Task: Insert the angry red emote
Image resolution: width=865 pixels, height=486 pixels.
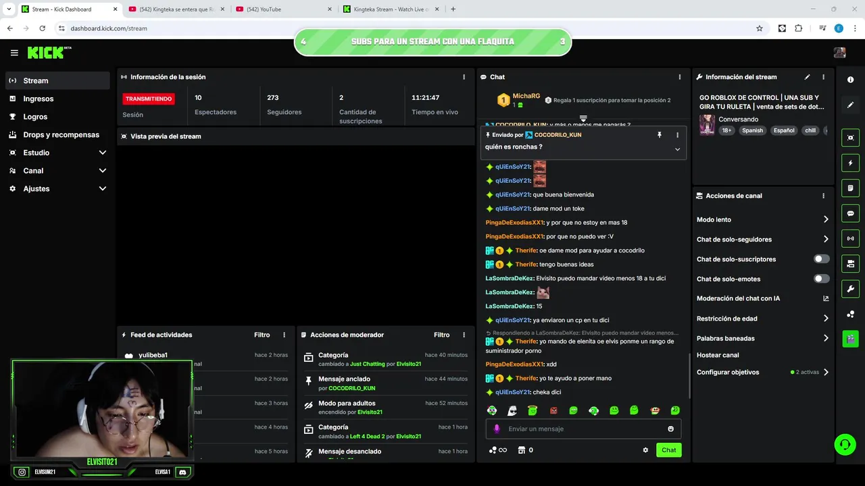Action: (553, 410)
